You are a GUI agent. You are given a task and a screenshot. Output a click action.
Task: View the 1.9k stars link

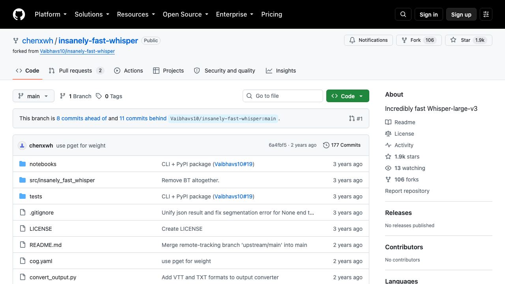tap(402, 157)
